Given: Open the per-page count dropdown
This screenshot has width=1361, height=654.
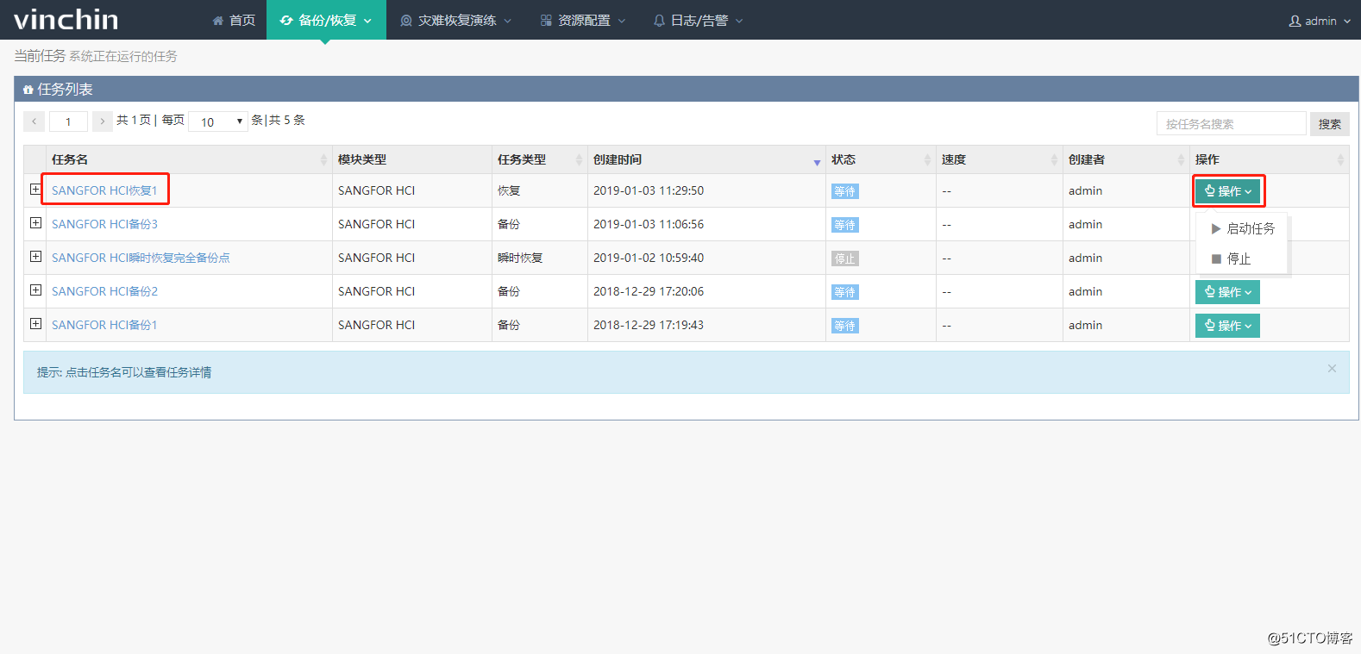Looking at the screenshot, I should click(x=218, y=121).
